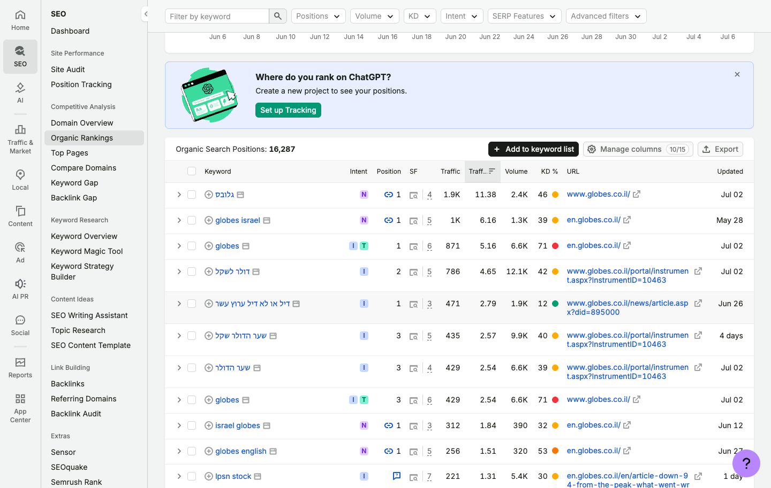Screen dimensions: 771x488
Task: Open the Intent filter dropdown
Action: click(462, 16)
